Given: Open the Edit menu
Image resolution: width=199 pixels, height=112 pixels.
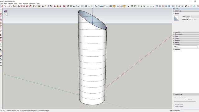Looking at the screenshot, I should 1,3.
